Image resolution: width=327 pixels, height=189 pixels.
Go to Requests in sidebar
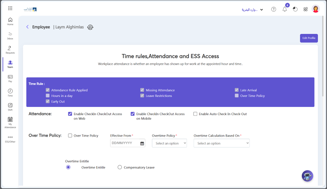[x=10, y=50]
